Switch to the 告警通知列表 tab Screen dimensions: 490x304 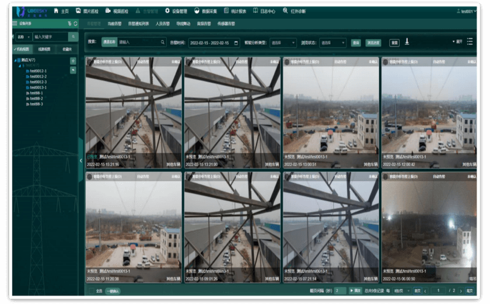click(x=138, y=24)
